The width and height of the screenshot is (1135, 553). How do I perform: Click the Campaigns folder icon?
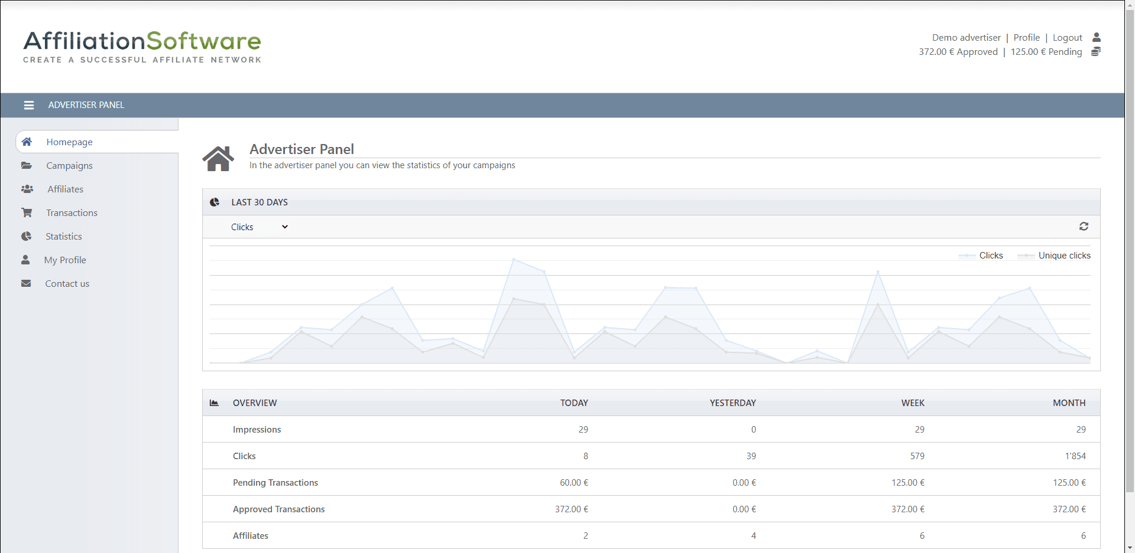pyautogui.click(x=27, y=165)
